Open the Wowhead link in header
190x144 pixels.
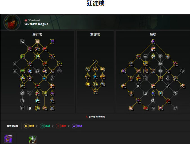34,20
